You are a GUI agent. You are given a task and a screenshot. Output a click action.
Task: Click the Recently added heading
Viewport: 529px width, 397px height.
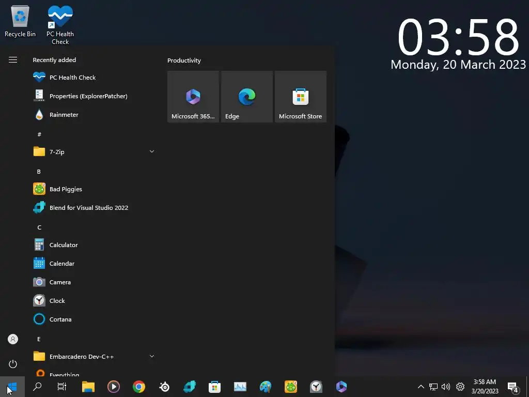coord(54,60)
